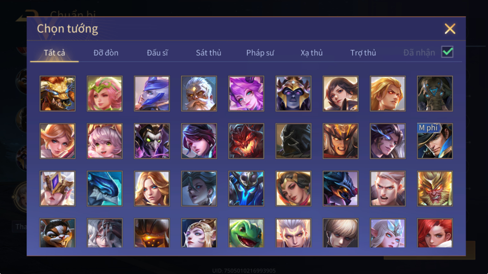The image size is (488, 274).
Task: Close the 'Chọn tướng' dialog
Action: point(450,29)
